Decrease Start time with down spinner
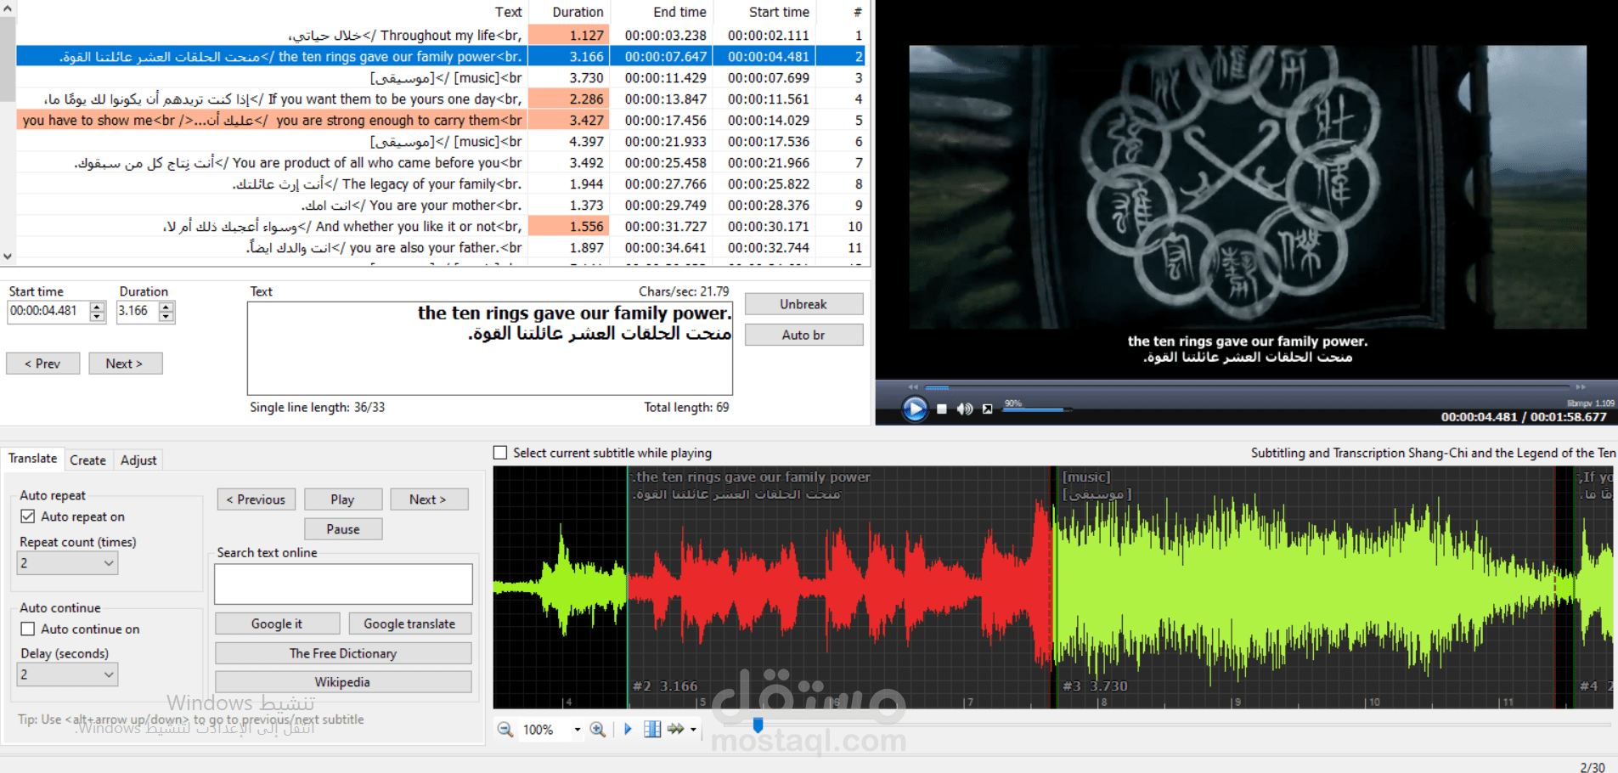Screen dimensions: 1618x773 tap(97, 317)
